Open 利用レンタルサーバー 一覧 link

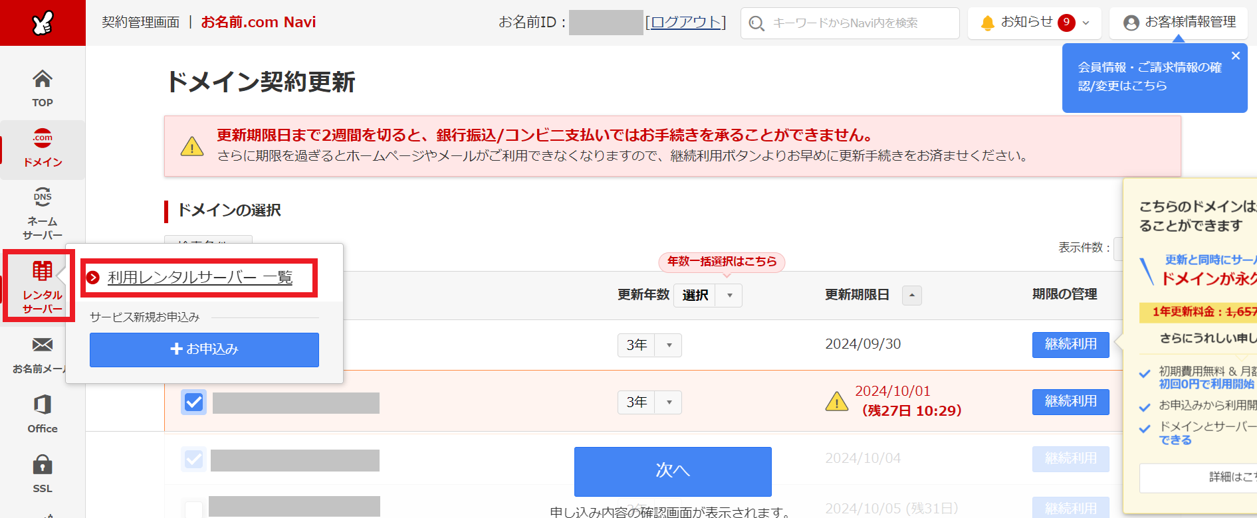(200, 278)
